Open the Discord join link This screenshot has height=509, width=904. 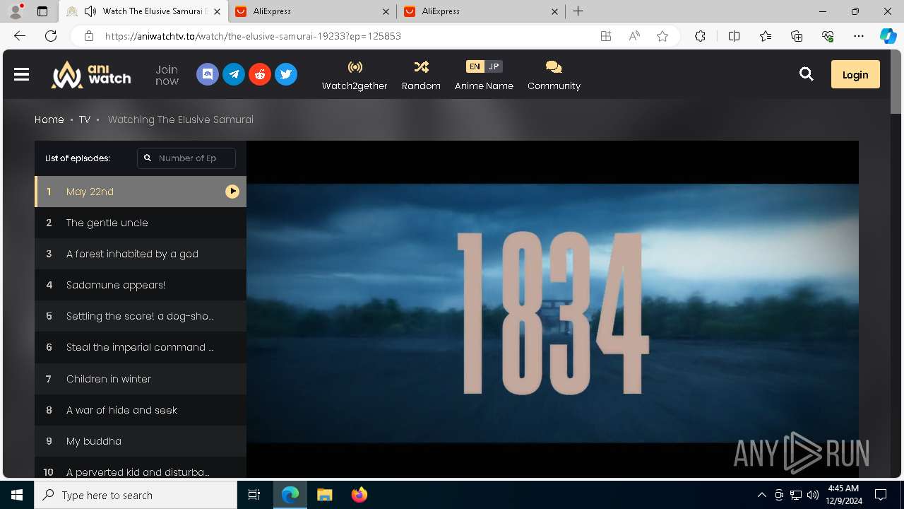click(207, 74)
